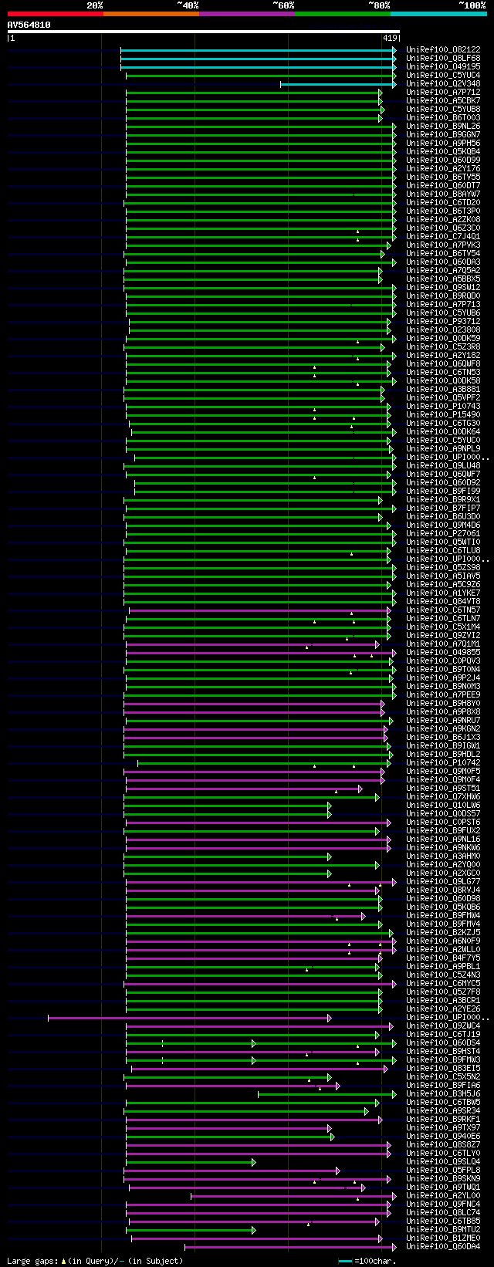Screen dimensions: 494x1267
Task: Select hit UniRef100_B7FIP7
Action: pyautogui.click(x=443, y=508)
